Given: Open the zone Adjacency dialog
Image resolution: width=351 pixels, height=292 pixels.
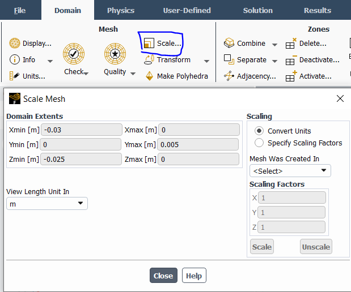Looking at the screenshot, I should [x=250, y=76].
